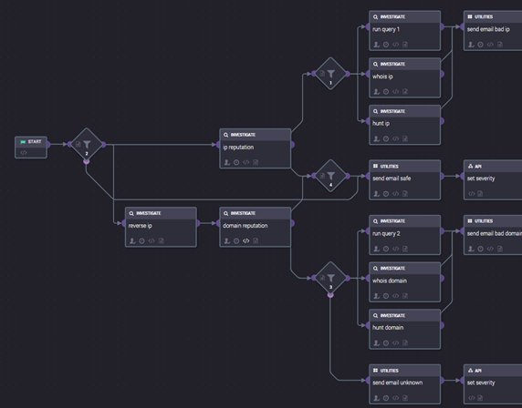The image size is (522, 408).
Task: Open the notes icon inside filter block 1
Action: click(322, 74)
